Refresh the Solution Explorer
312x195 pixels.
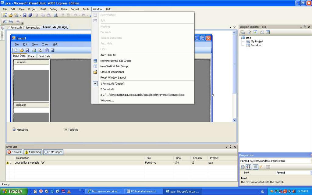point(255,32)
